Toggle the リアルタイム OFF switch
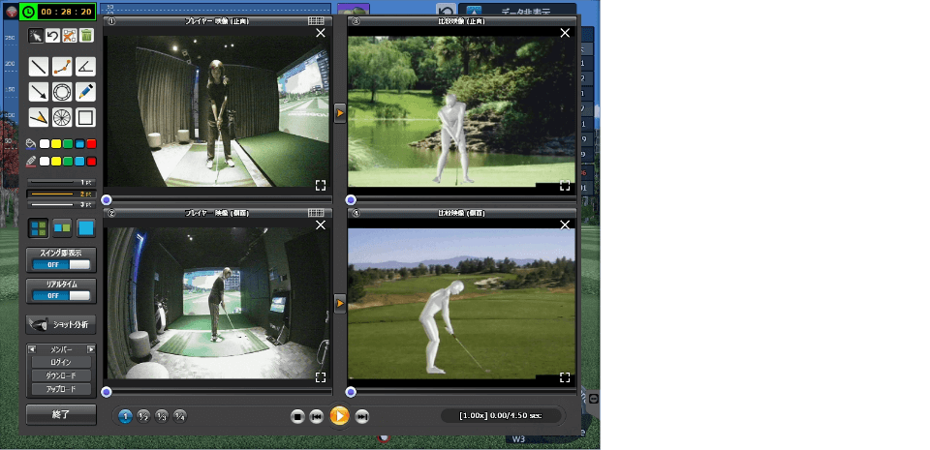 coord(61,295)
